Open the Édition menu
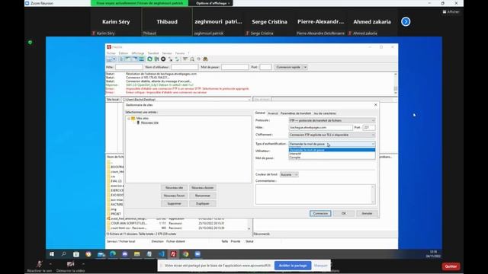 click(x=124, y=53)
